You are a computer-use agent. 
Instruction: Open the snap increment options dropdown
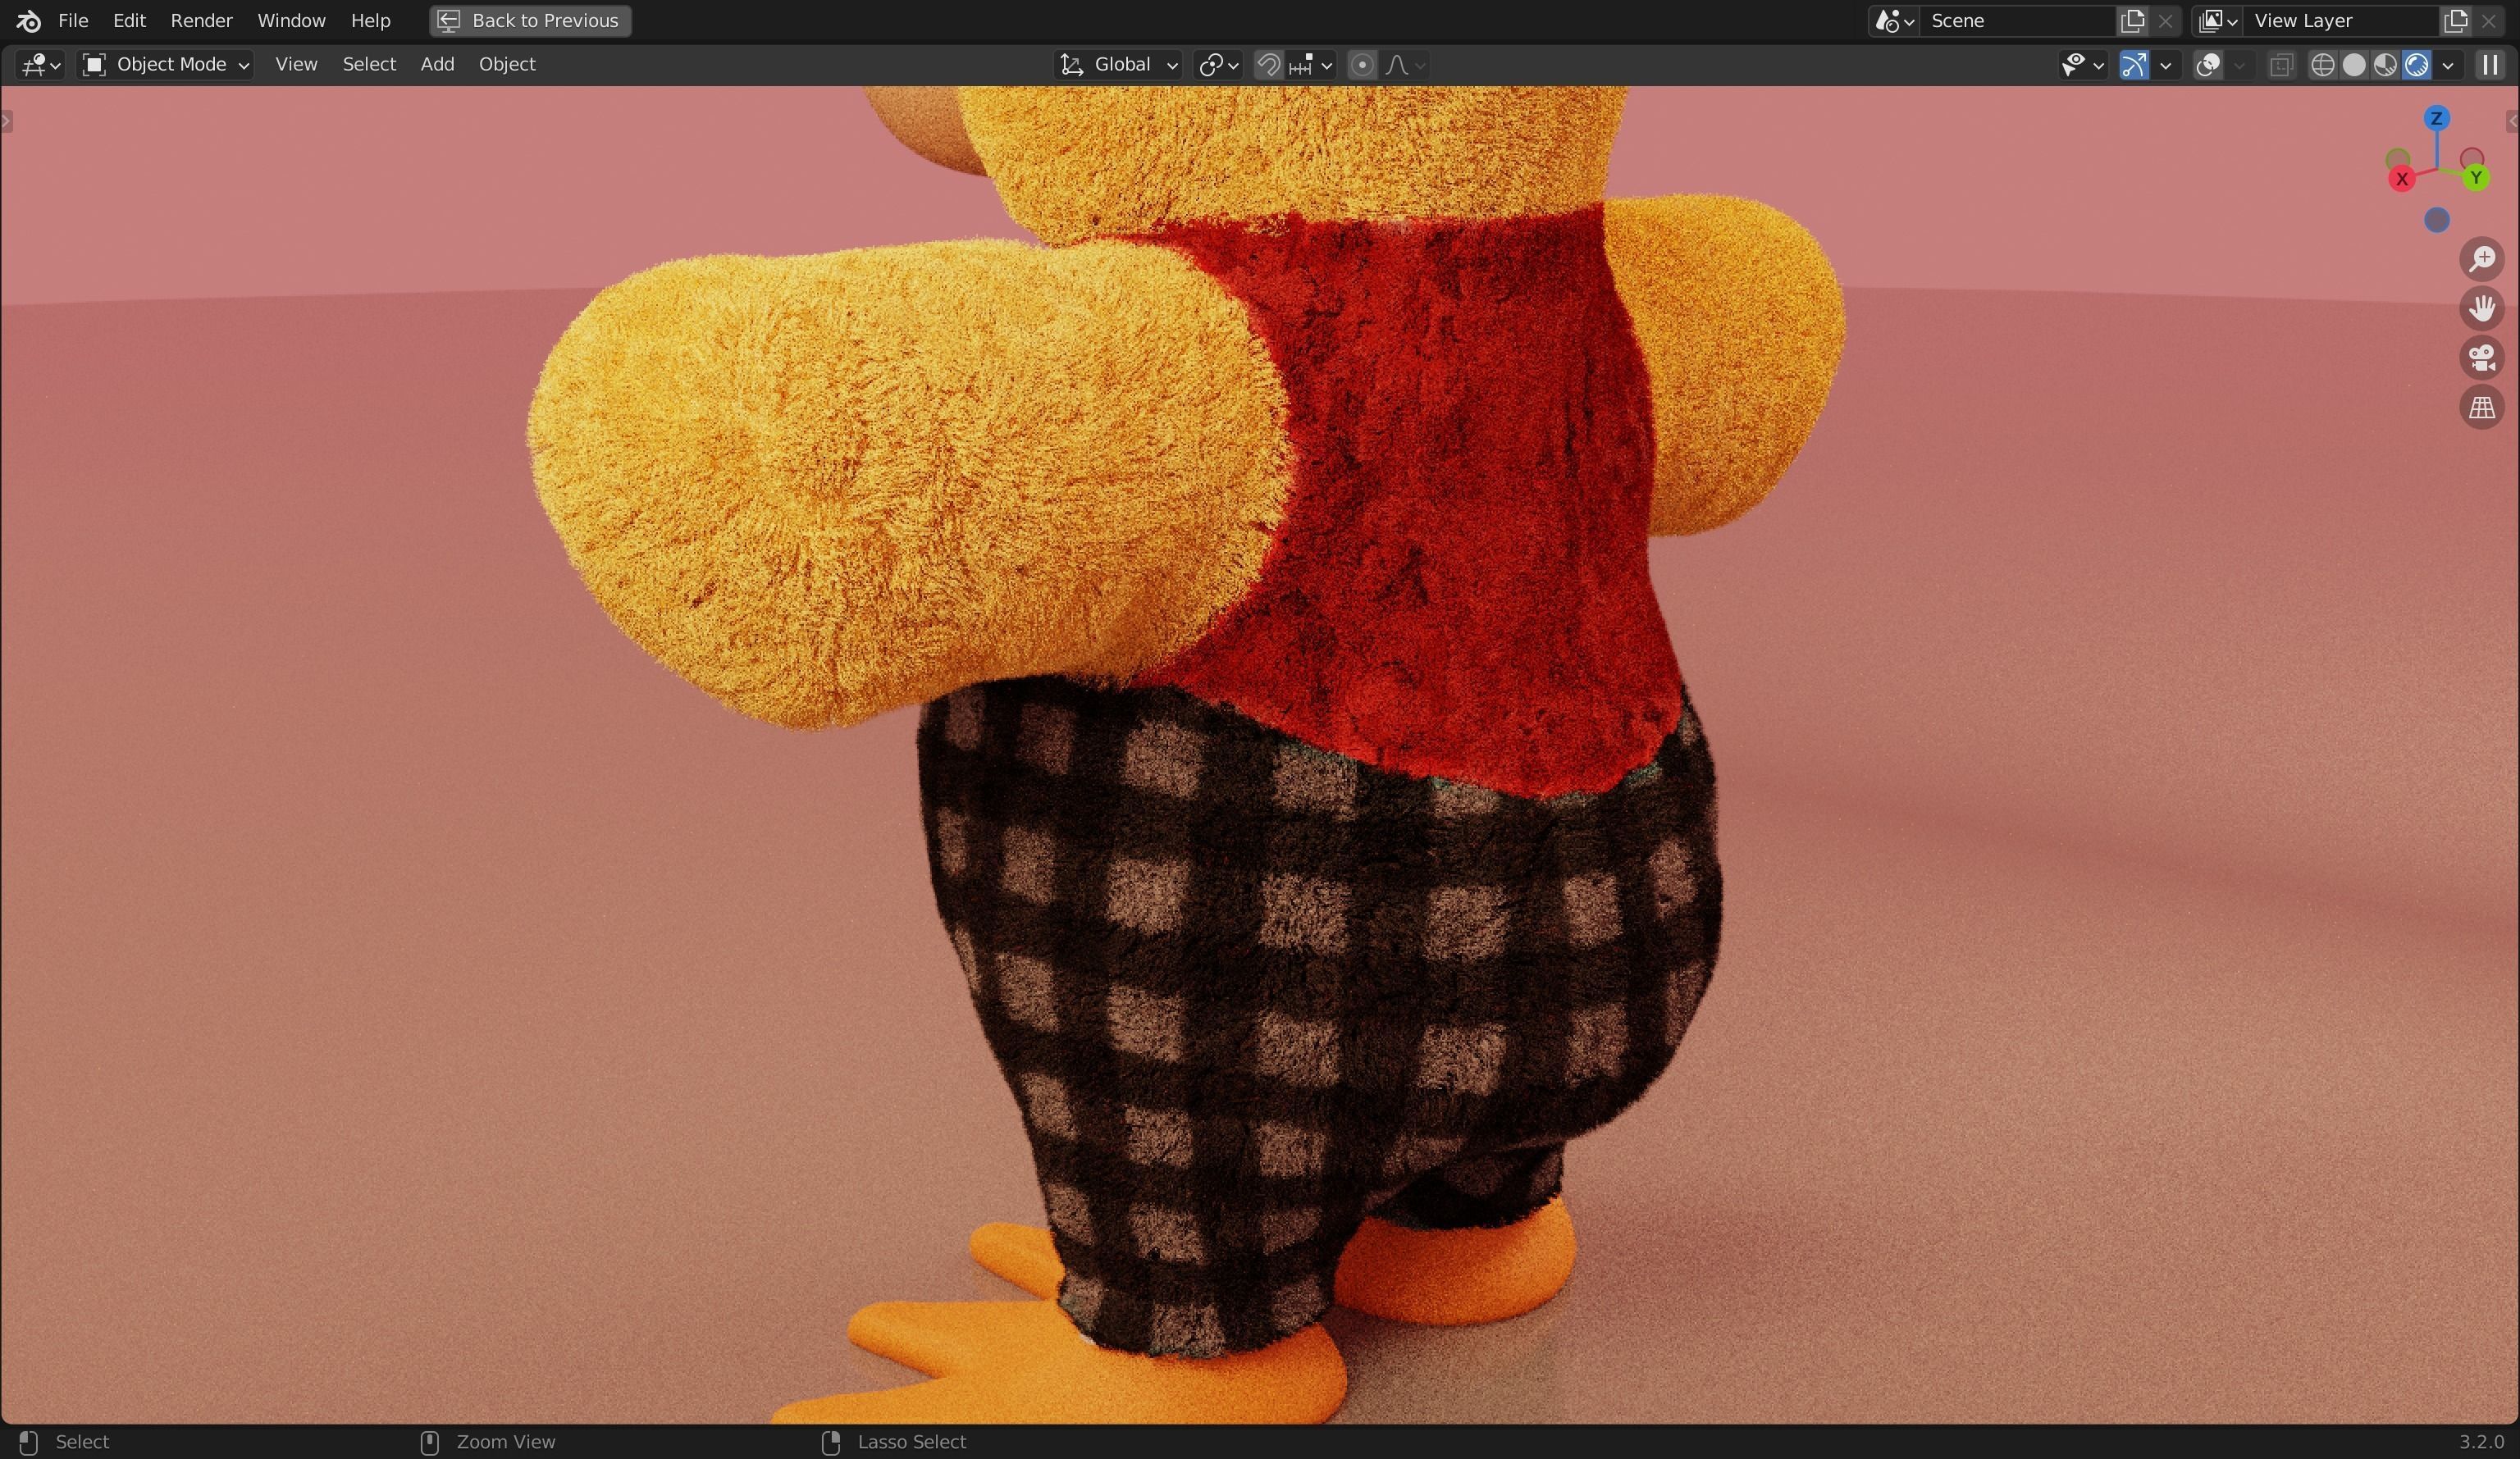click(1311, 65)
